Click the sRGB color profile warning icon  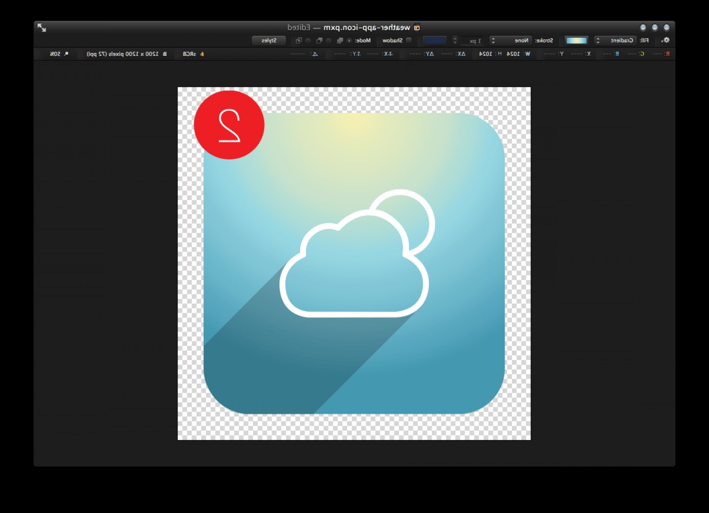coord(201,54)
